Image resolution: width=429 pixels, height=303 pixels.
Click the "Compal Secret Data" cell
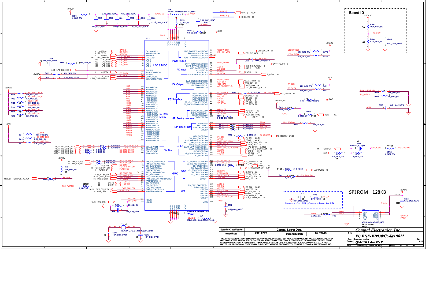click(289, 230)
